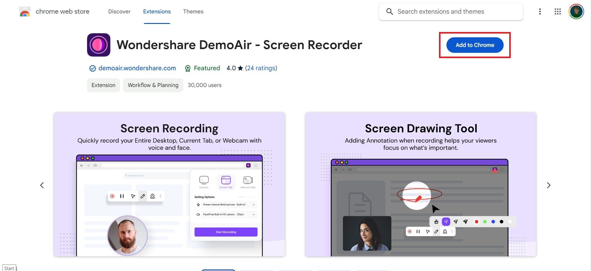The width and height of the screenshot is (591, 271).
Task: Switch to the Extensions tab
Action: pyautogui.click(x=157, y=11)
